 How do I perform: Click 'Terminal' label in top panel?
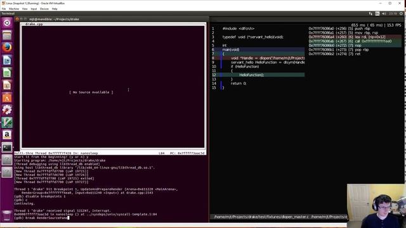[8, 13]
